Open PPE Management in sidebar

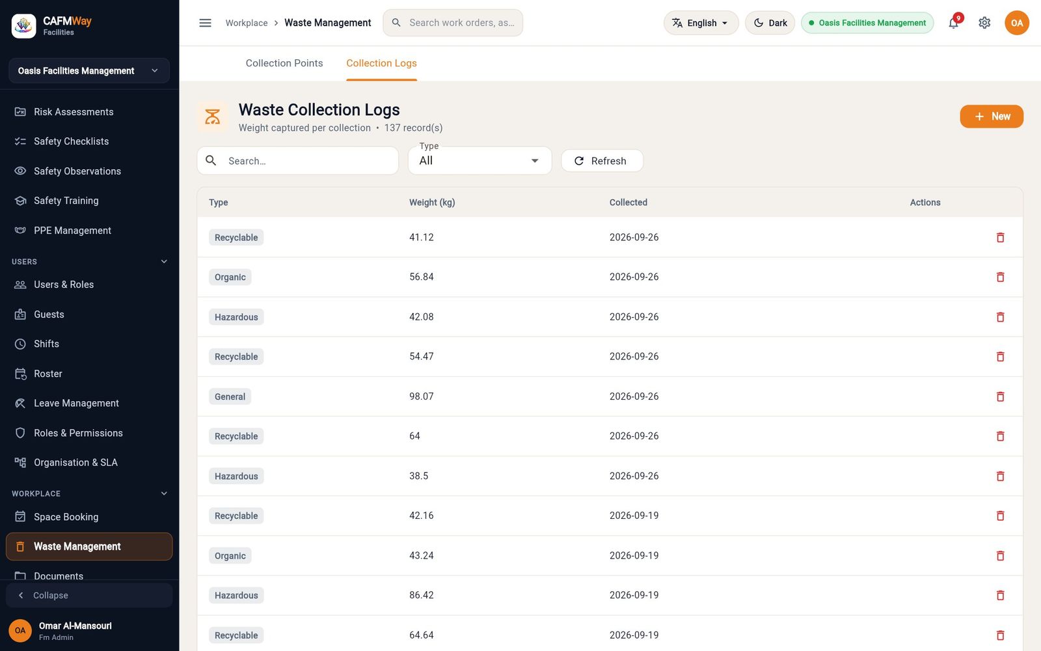pos(89,230)
